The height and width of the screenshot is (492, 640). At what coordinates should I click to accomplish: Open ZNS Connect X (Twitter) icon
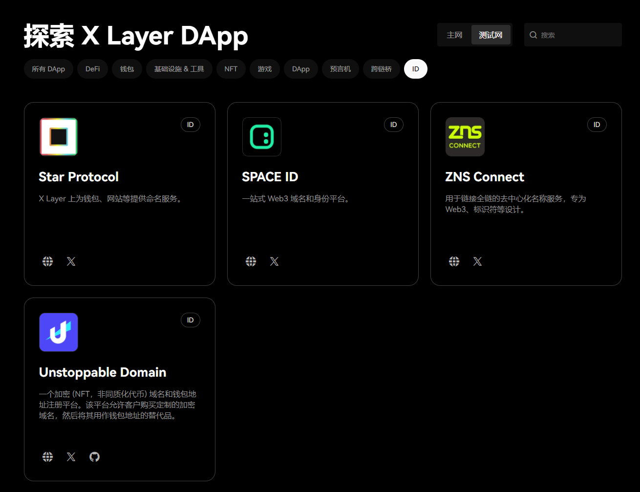[x=478, y=261]
